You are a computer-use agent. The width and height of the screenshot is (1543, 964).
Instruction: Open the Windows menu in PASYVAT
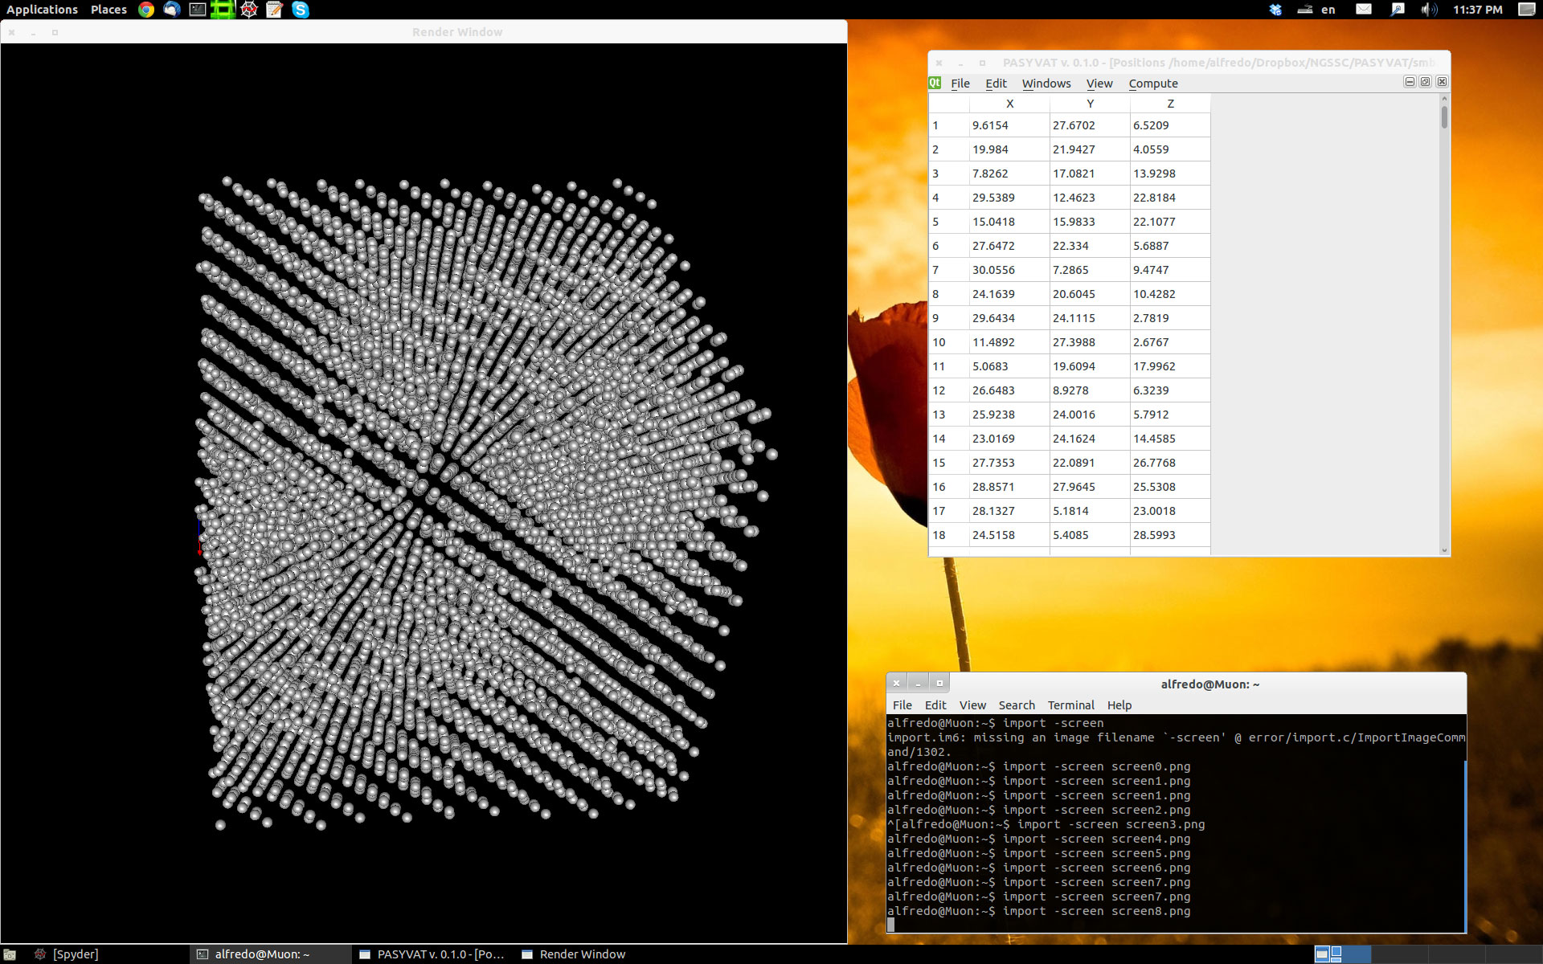(x=1046, y=84)
